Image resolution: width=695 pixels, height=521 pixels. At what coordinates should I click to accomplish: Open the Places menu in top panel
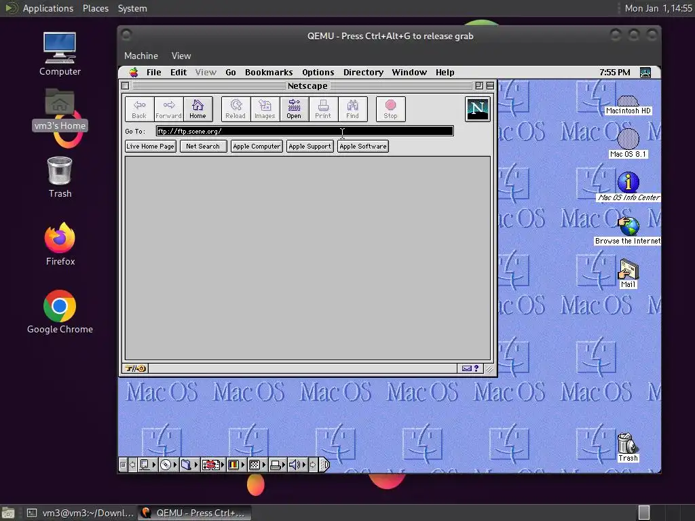(x=95, y=8)
